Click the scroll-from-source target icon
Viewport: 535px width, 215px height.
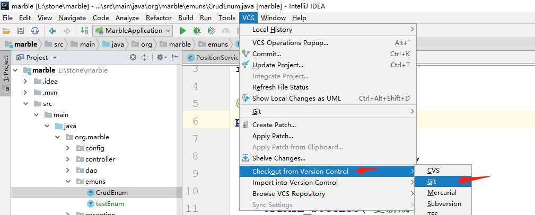133,58
